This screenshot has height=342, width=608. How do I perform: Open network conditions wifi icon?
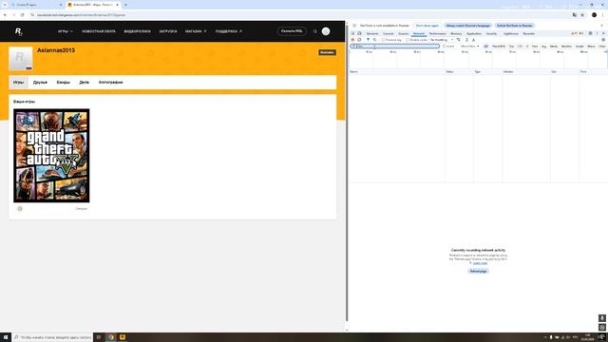[458, 40]
